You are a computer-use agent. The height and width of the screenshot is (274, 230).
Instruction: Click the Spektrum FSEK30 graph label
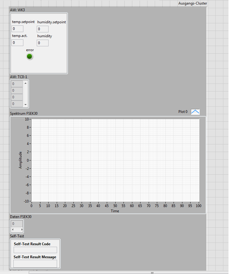(x=24, y=114)
